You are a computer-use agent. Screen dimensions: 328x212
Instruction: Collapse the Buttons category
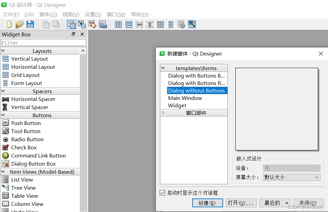coord(3,115)
